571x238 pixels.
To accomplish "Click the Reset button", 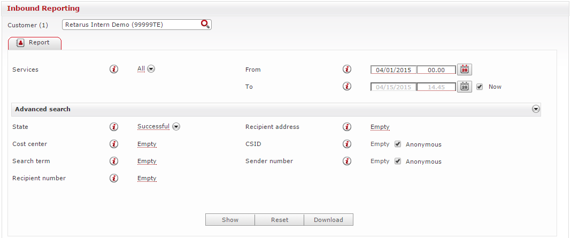I will 279,220.
